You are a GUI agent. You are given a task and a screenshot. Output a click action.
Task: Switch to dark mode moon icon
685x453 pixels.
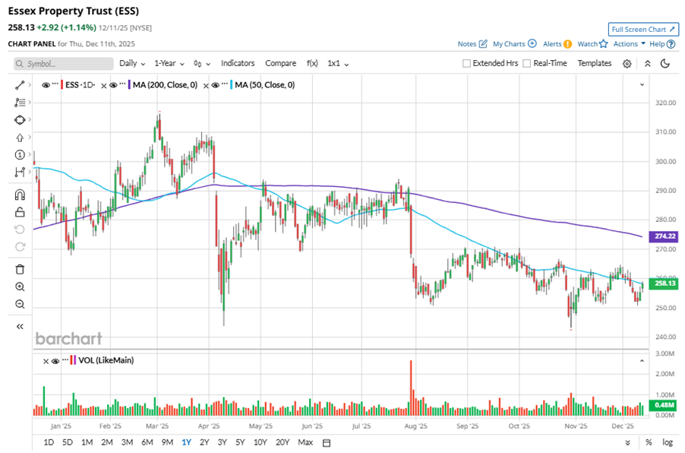pyautogui.click(x=665, y=64)
